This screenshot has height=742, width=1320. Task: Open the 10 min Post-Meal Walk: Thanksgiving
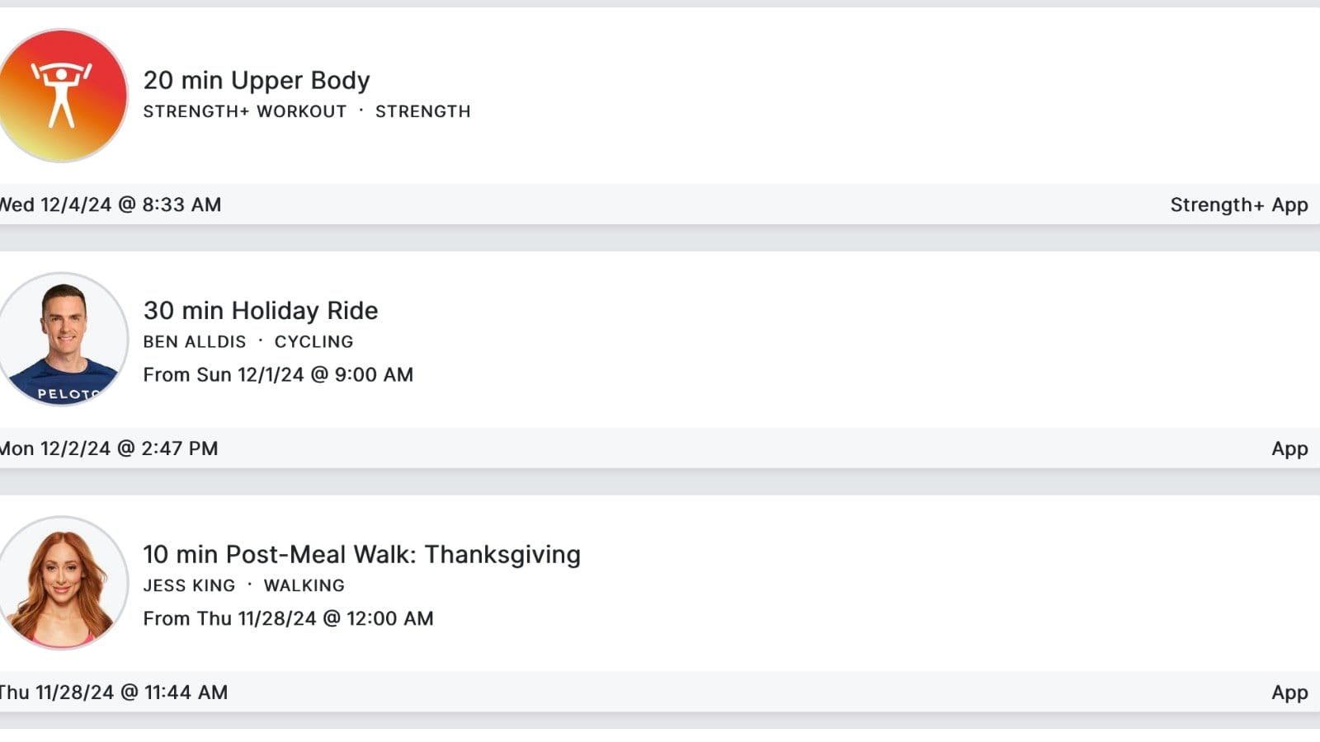point(361,554)
